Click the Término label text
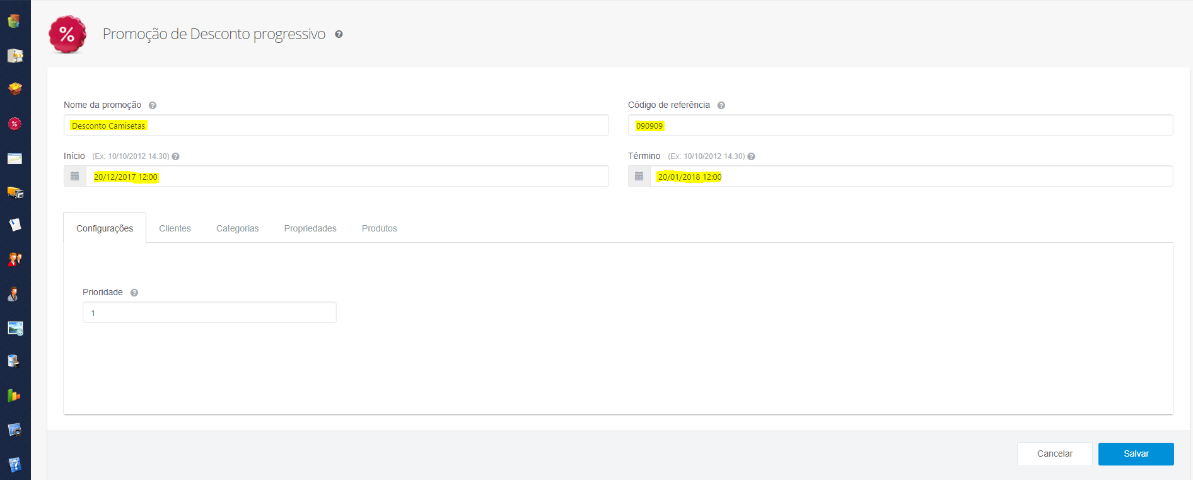The width and height of the screenshot is (1193, 480). click(x=644, y=156)
